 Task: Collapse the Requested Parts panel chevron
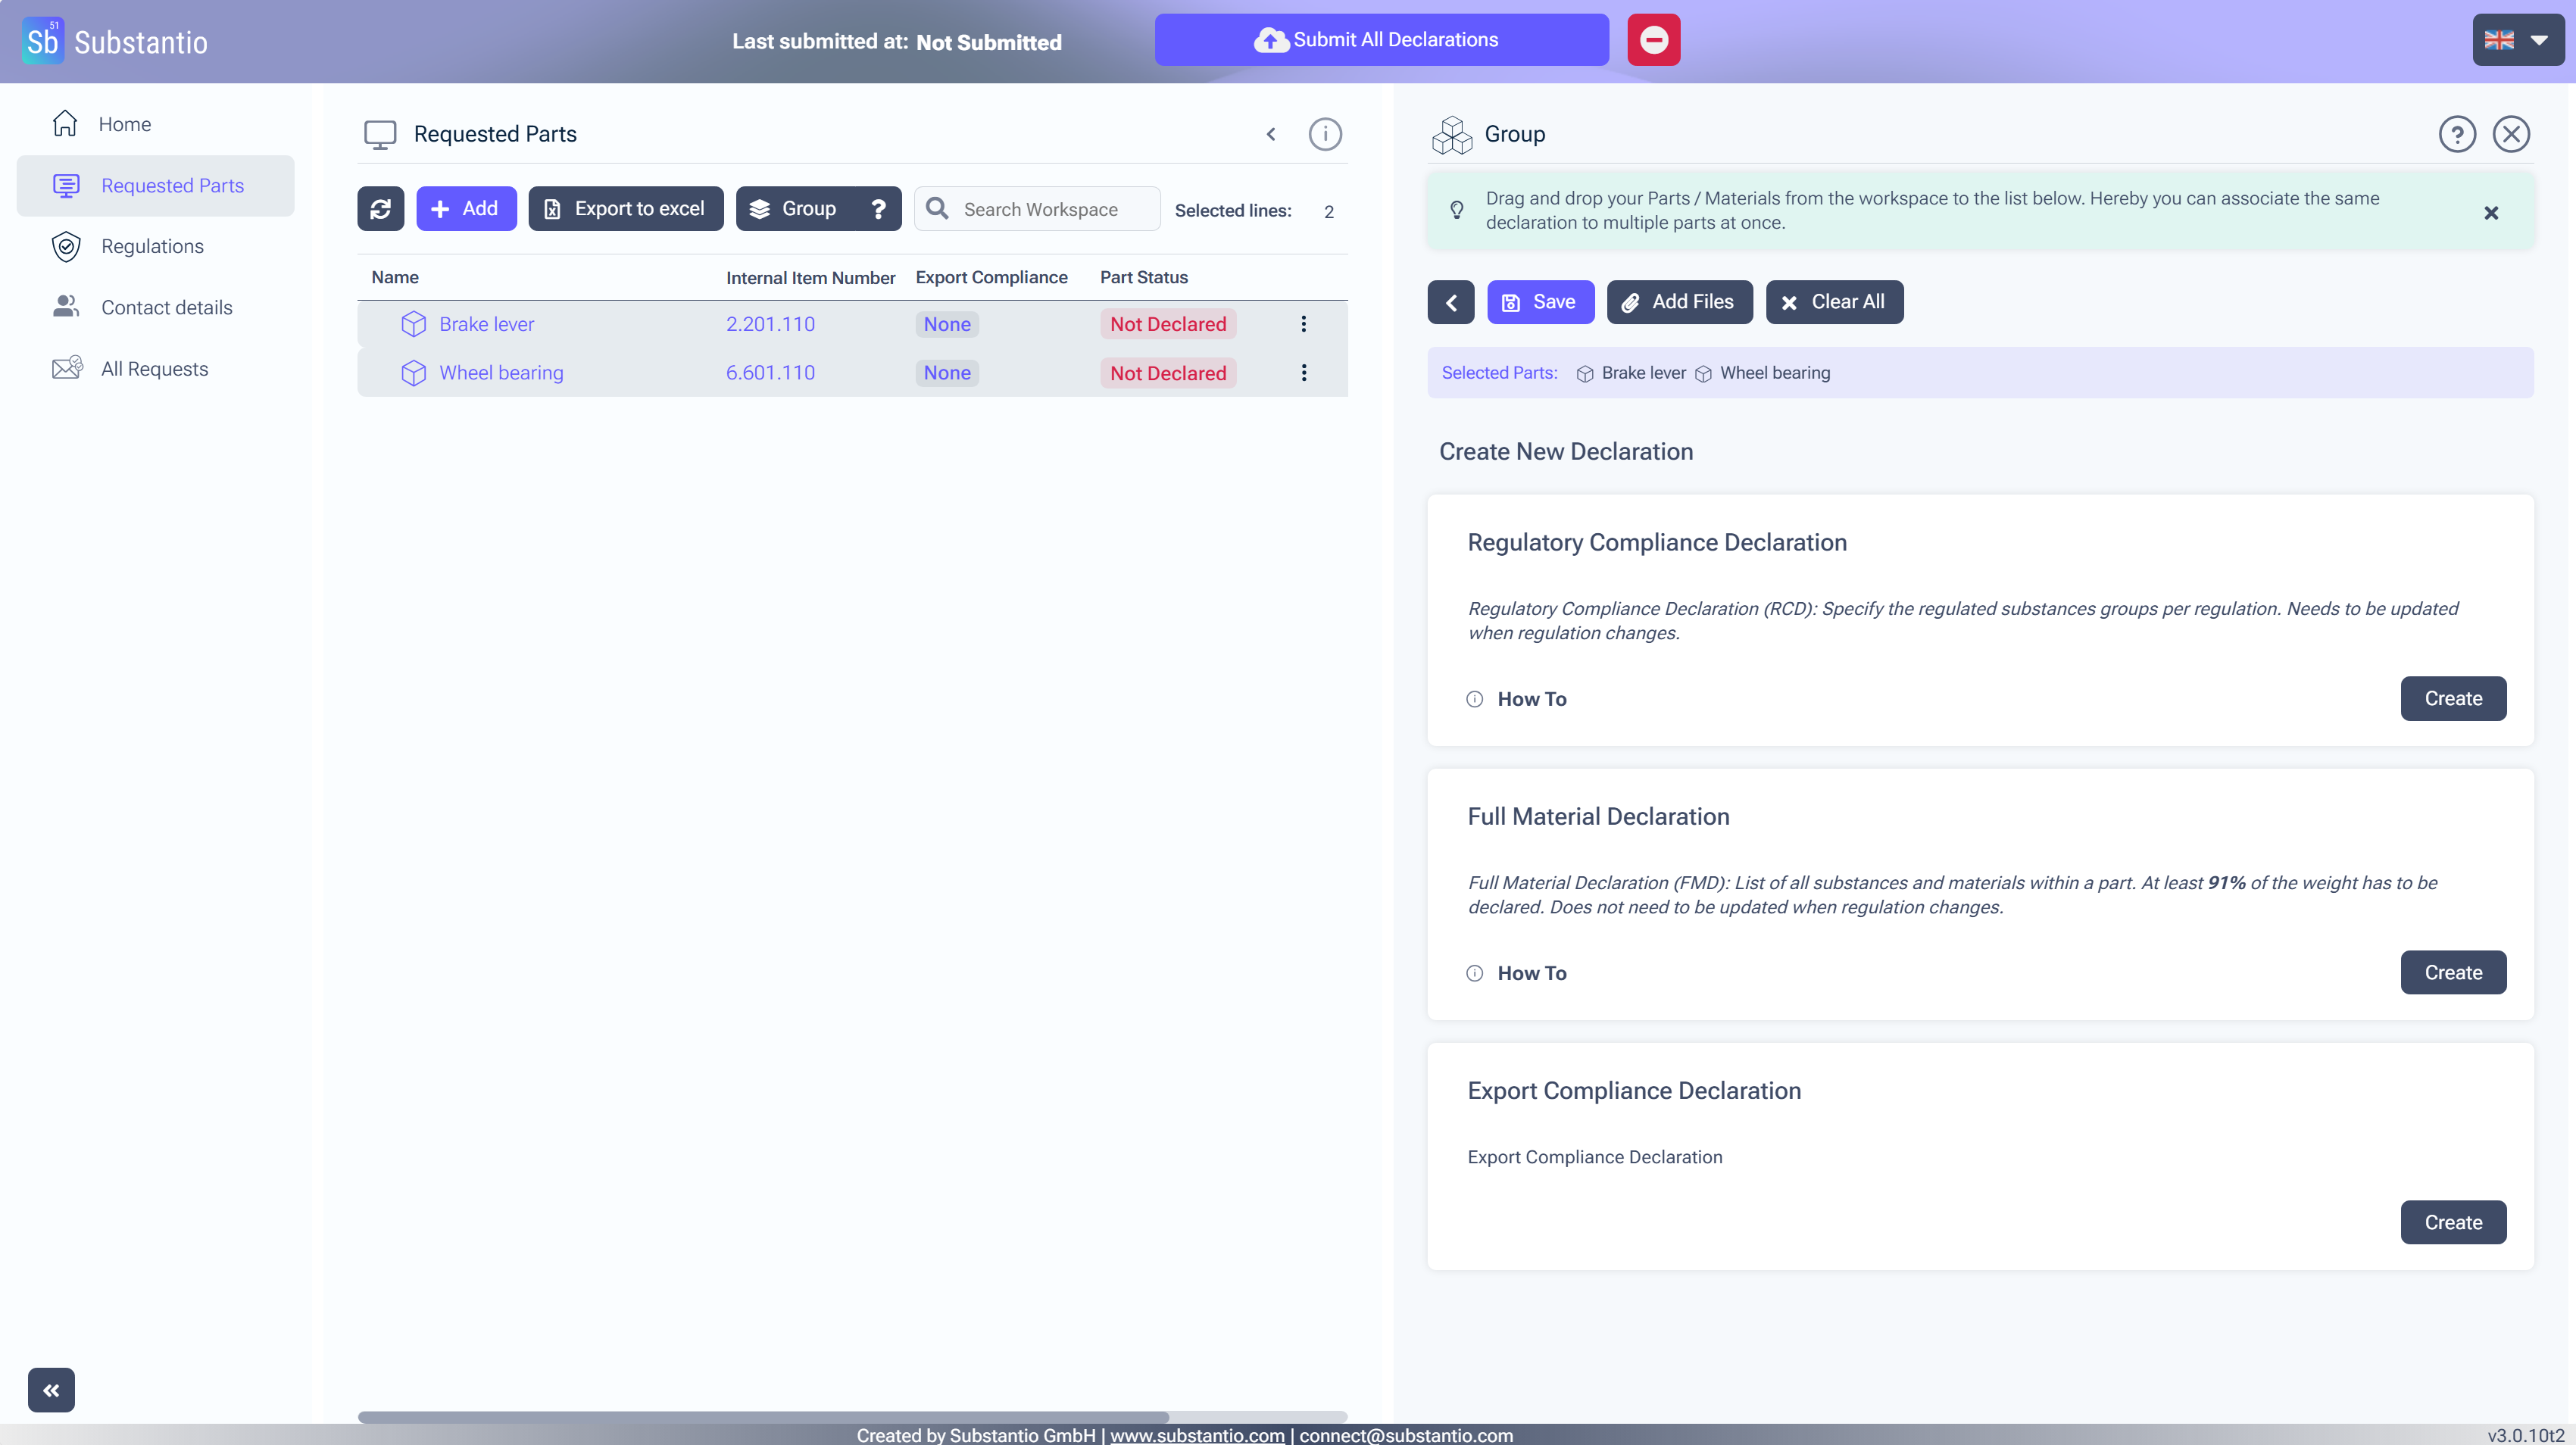(x=1270, y=134)
